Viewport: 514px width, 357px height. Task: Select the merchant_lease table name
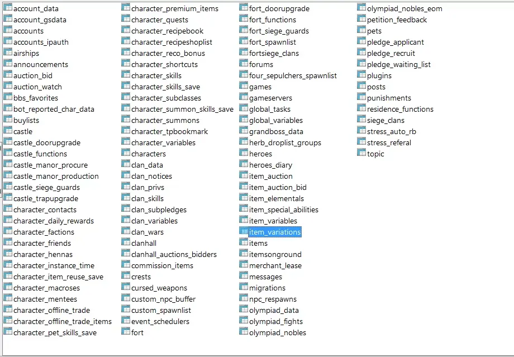click(x=275, y=266)
